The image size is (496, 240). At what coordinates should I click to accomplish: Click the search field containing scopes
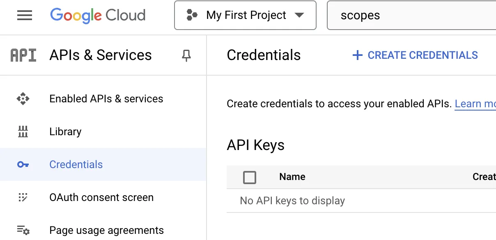click(411, 15)
